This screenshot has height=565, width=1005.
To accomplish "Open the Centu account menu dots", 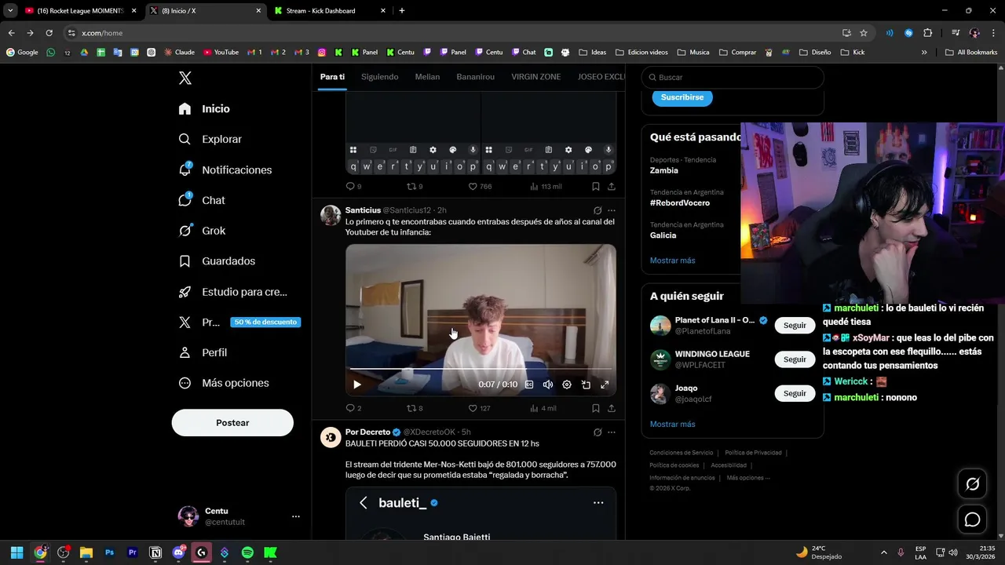I will [x=296, y=516].
